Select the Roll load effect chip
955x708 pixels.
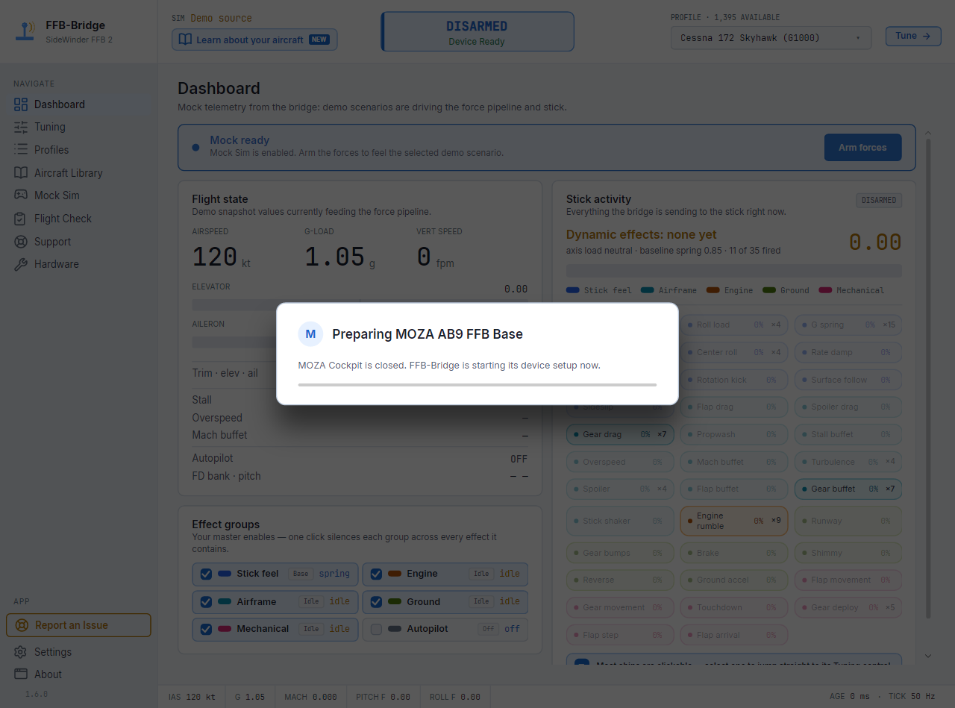point(734,325)
